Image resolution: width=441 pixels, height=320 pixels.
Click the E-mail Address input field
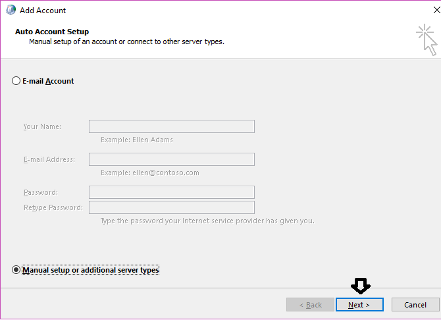coord(172,159)
